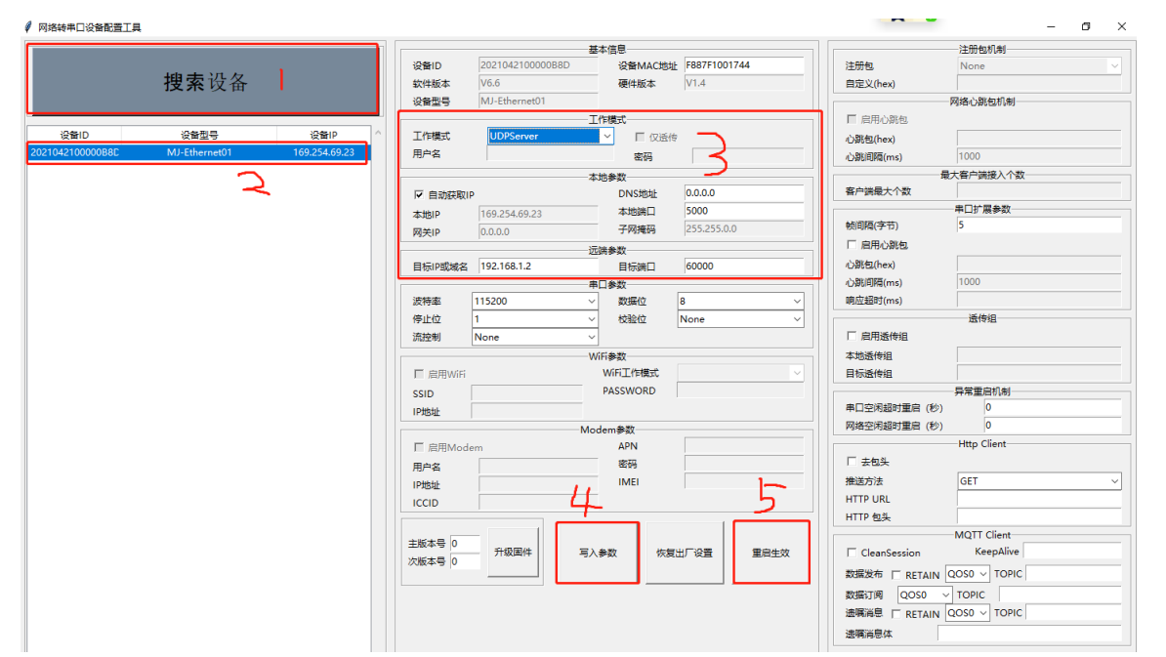
Task: Click the 升级固件 upgrade firmware button
Action: click(x=513, y=552)
